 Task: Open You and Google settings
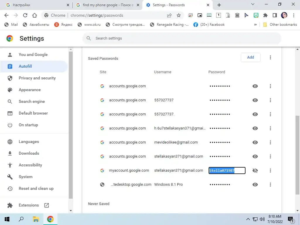click(34, 55)
